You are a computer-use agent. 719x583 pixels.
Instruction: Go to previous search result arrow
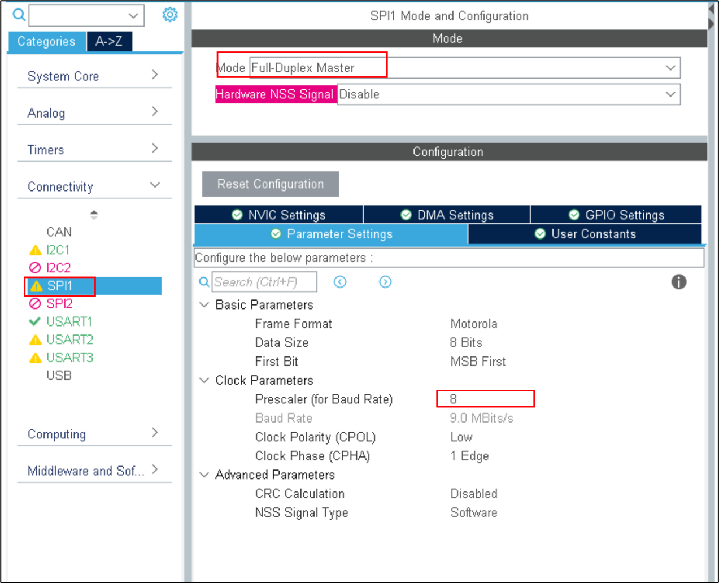[340, 282]
